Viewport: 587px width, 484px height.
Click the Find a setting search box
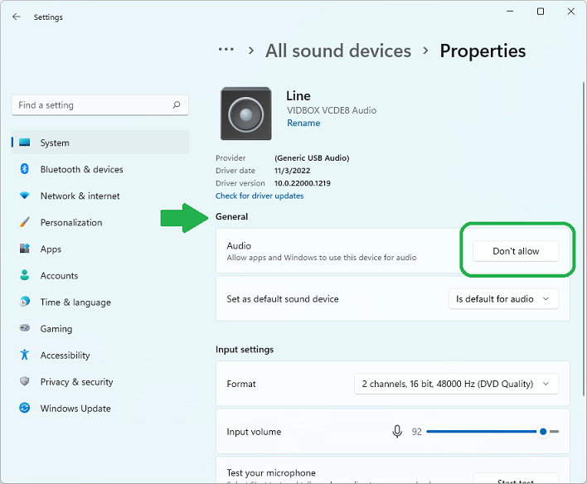point(91,105)
